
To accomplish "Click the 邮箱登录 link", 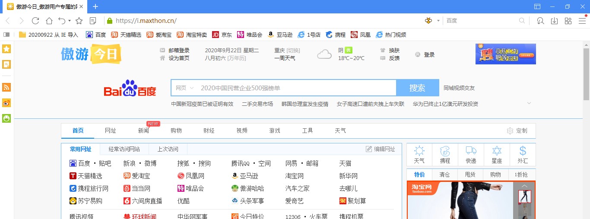I will click(179, 51).
